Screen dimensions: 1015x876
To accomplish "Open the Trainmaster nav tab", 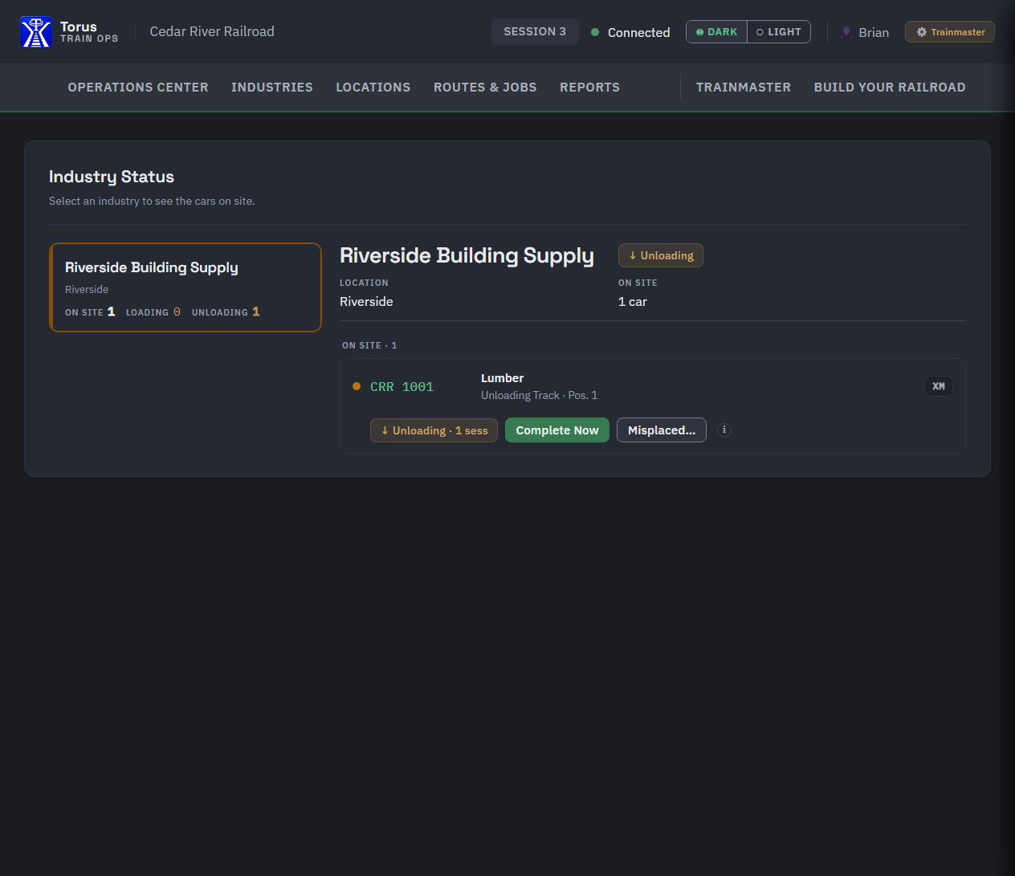I will point(744,88).
